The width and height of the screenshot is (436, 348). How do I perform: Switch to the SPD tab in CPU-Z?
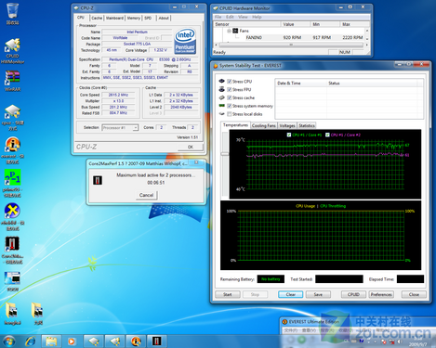point(148,18)
